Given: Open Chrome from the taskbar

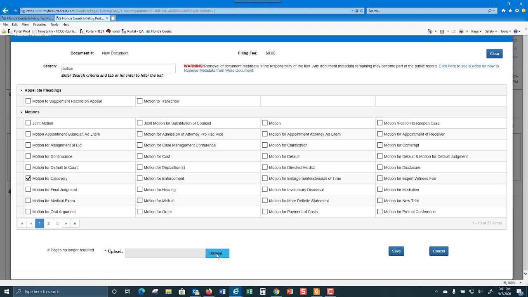Looking at the screenshot, I should (x=276, y=292).
